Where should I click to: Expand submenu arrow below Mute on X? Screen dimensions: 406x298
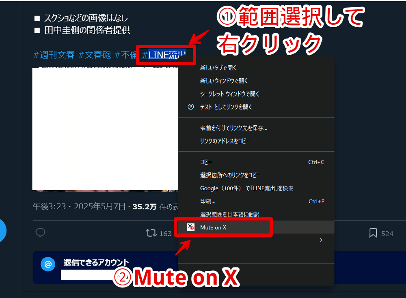[x=321, y=240]
